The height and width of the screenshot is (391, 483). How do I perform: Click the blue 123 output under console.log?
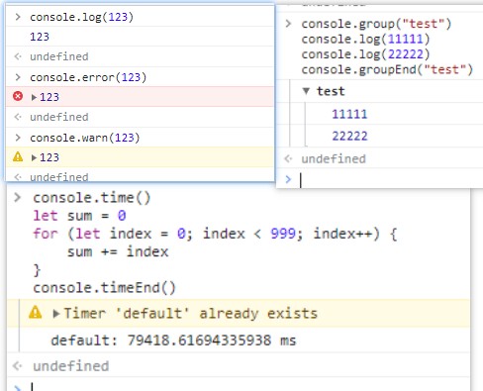[40, 37]
